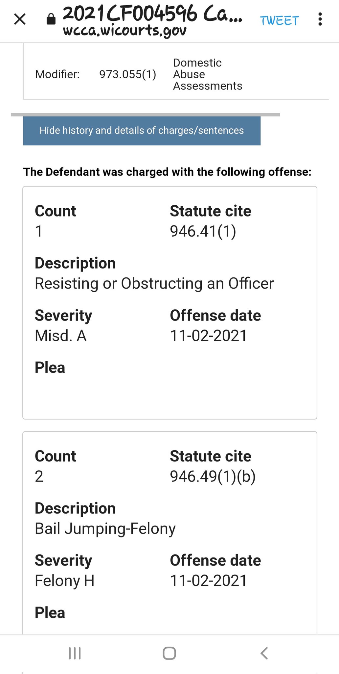The height and width of the screenshot is (674, 339).
Task: Tap the Android home button icon
Action: [x=169, y=653]
